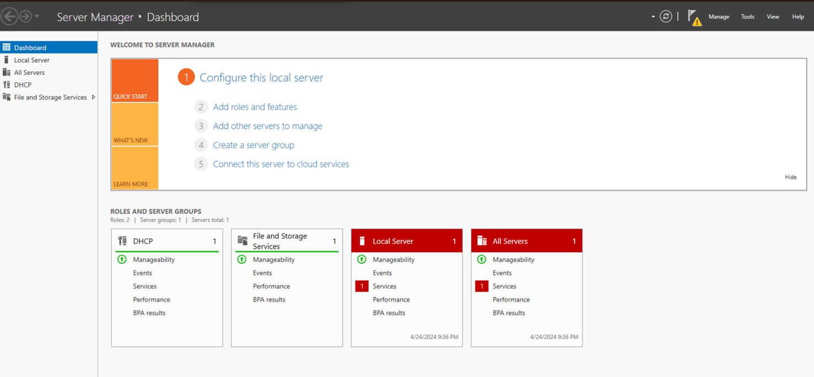Click the refresh icon in the header

(666, 17)
